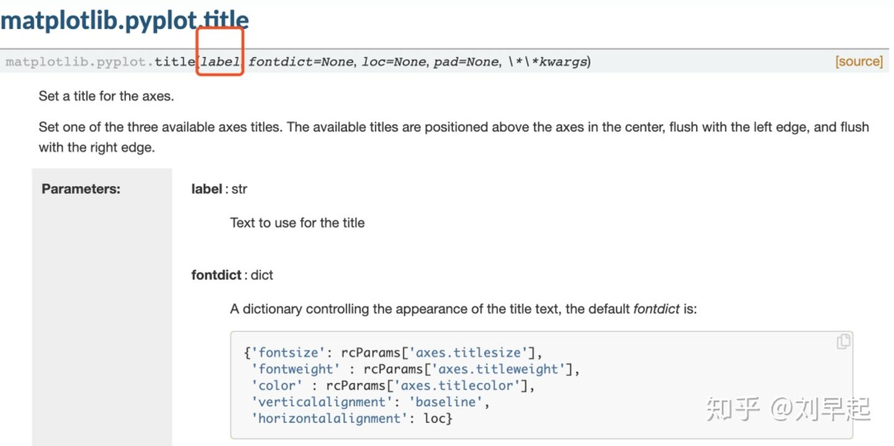Click the 'fontweight' key in the code
894x446 pixels.
tap(296, 369)
